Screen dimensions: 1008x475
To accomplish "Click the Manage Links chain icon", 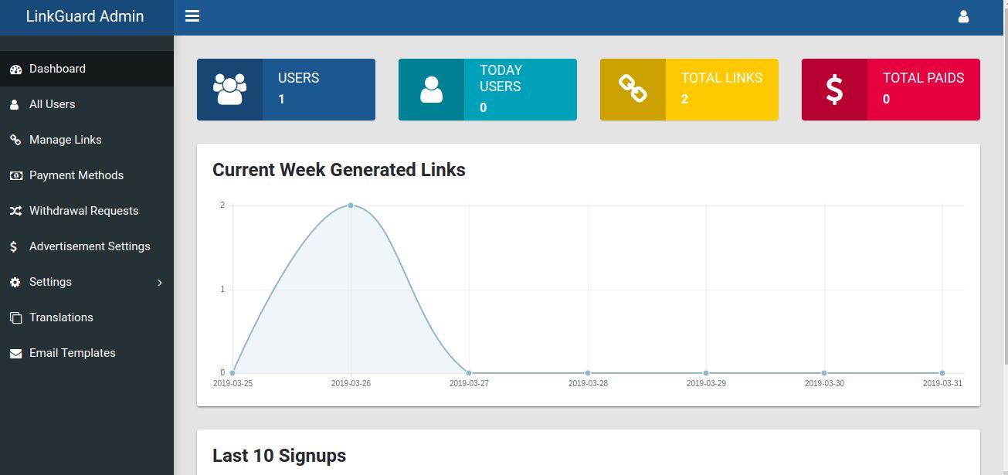I will point(15,140).
